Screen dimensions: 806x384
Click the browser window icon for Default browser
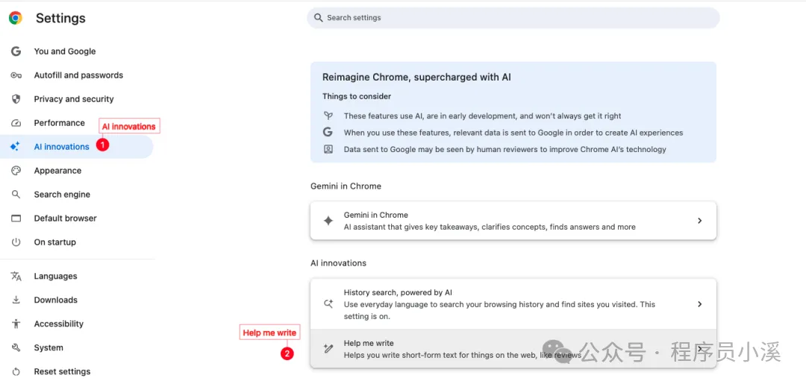pyautogui.click(x=16, y=218)
